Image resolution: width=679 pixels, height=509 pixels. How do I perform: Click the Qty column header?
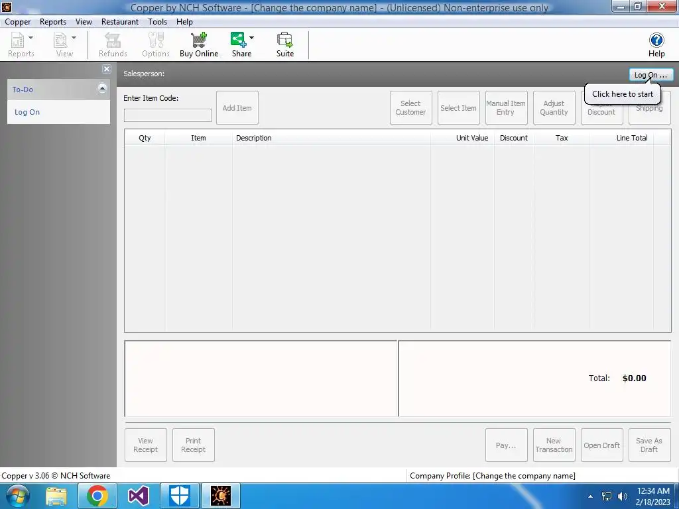tap(145, 138)
